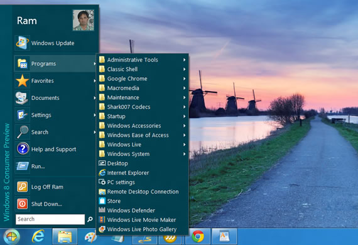
Task: Expand the Windows Accessories submenu arrow
Action: click(184, 126)
